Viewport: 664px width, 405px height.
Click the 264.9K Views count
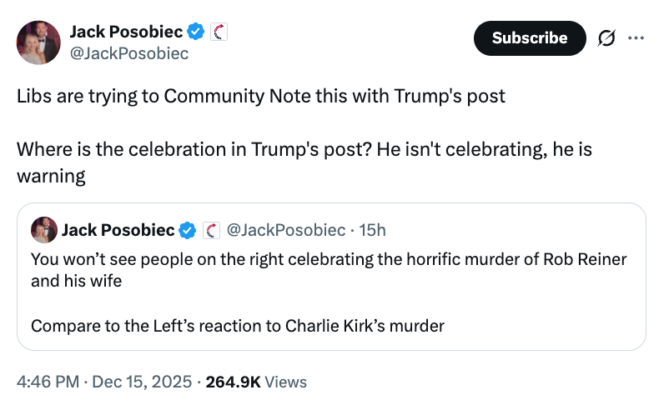point(256,382)
